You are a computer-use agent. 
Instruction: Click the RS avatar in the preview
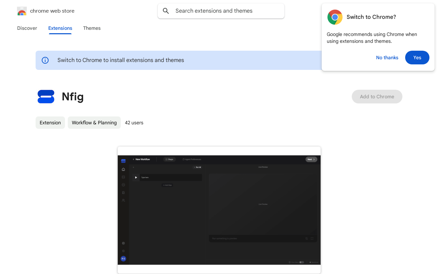(x=123, y=259)
